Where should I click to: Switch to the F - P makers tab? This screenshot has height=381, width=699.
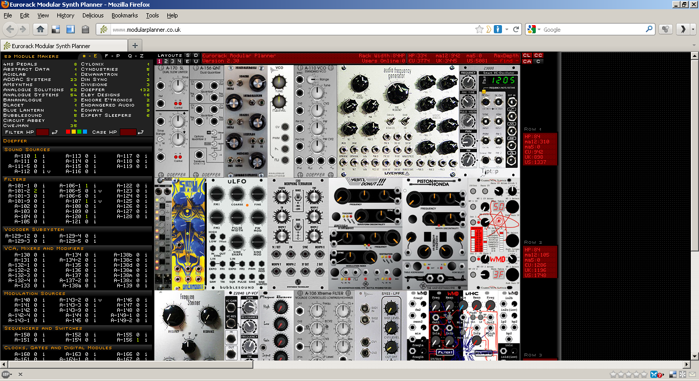[112, 56]
